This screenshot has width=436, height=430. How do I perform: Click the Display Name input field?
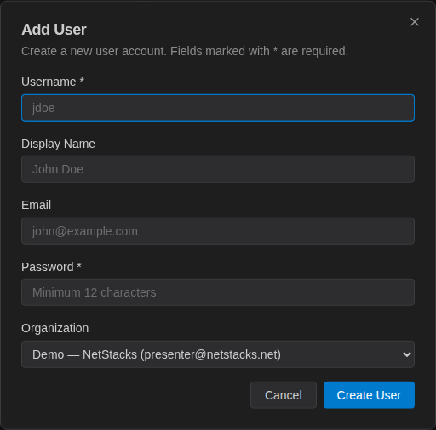click(x=218, y=169)
